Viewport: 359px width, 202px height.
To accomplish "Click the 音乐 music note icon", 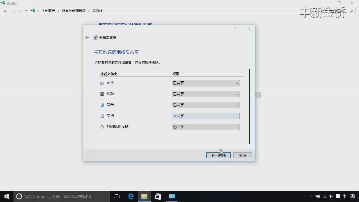I will 102,105.
